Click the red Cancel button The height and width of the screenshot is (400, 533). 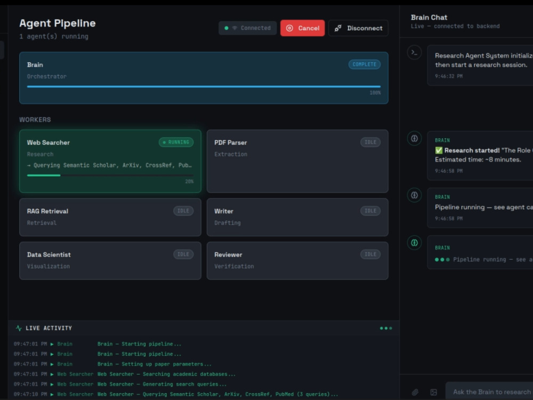302,28
